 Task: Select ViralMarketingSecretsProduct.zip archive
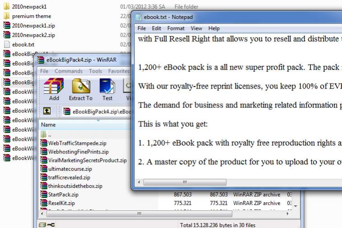click(x=84, y=160)
